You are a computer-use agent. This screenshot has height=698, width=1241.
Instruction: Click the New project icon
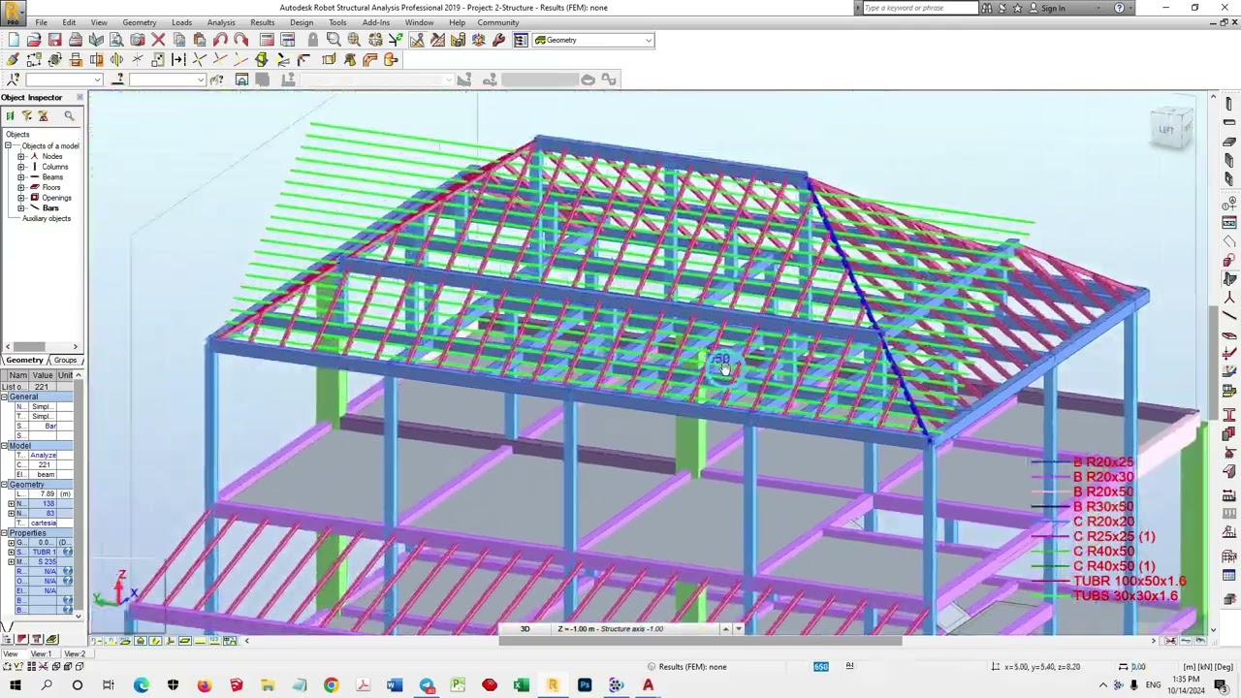click(14, 40)
